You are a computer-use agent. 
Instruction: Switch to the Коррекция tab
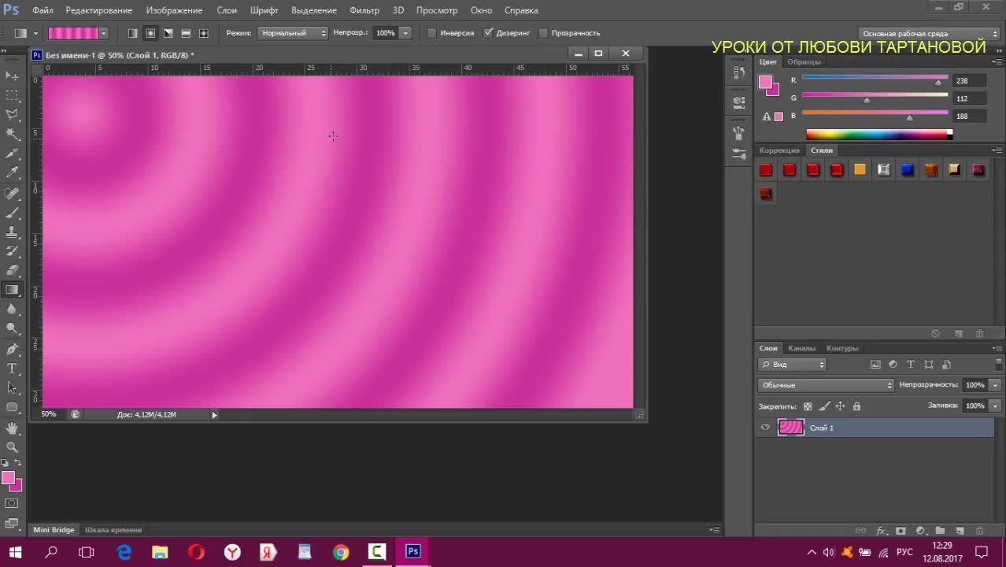tap(779, 150)
